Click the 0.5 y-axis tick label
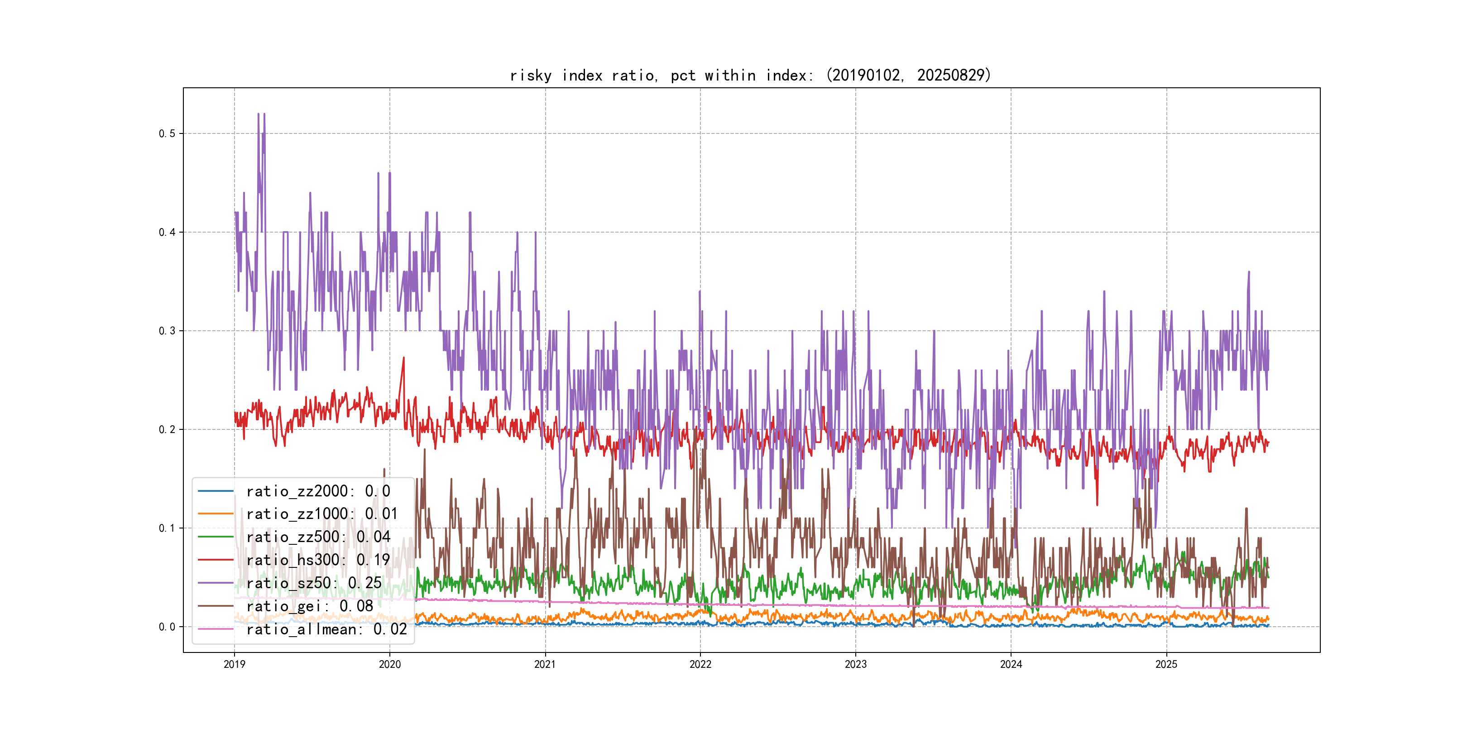This screenshot has width=1467, height=733. point(167,134)
